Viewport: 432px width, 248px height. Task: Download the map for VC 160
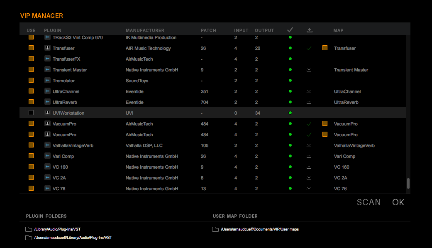click(x=309, y=166)
